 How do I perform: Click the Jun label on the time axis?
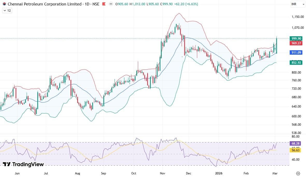point(17,173)
